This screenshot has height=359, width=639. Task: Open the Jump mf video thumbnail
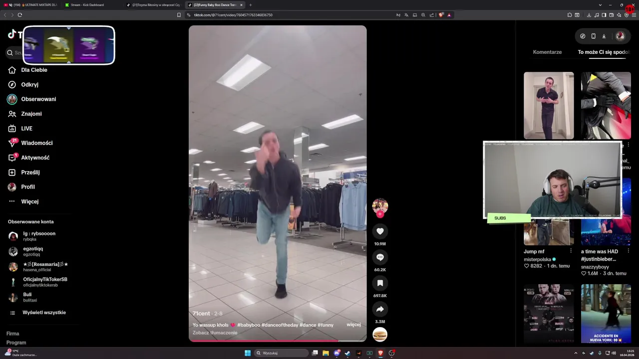549,232
